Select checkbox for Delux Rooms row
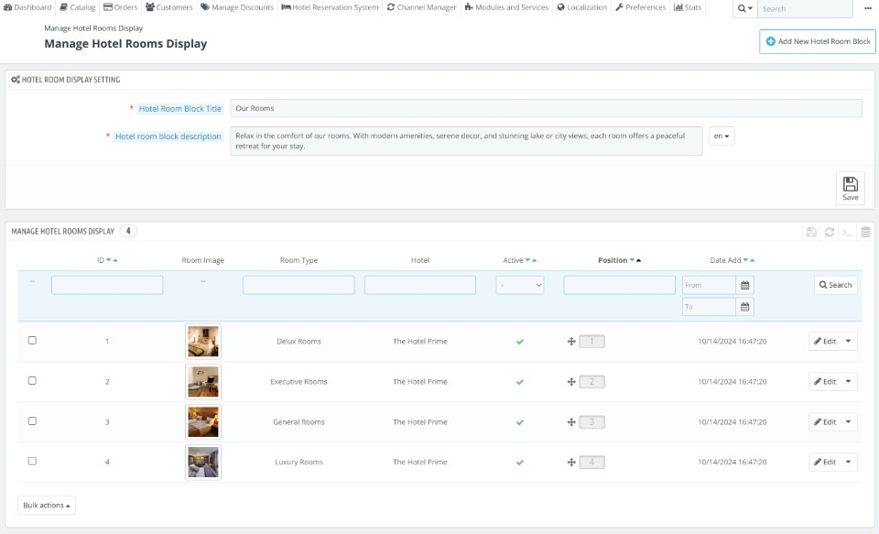 coord(32,341)
